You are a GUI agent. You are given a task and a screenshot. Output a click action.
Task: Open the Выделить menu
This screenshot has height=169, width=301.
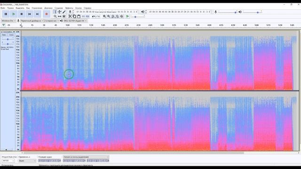[x=20, y=8]
